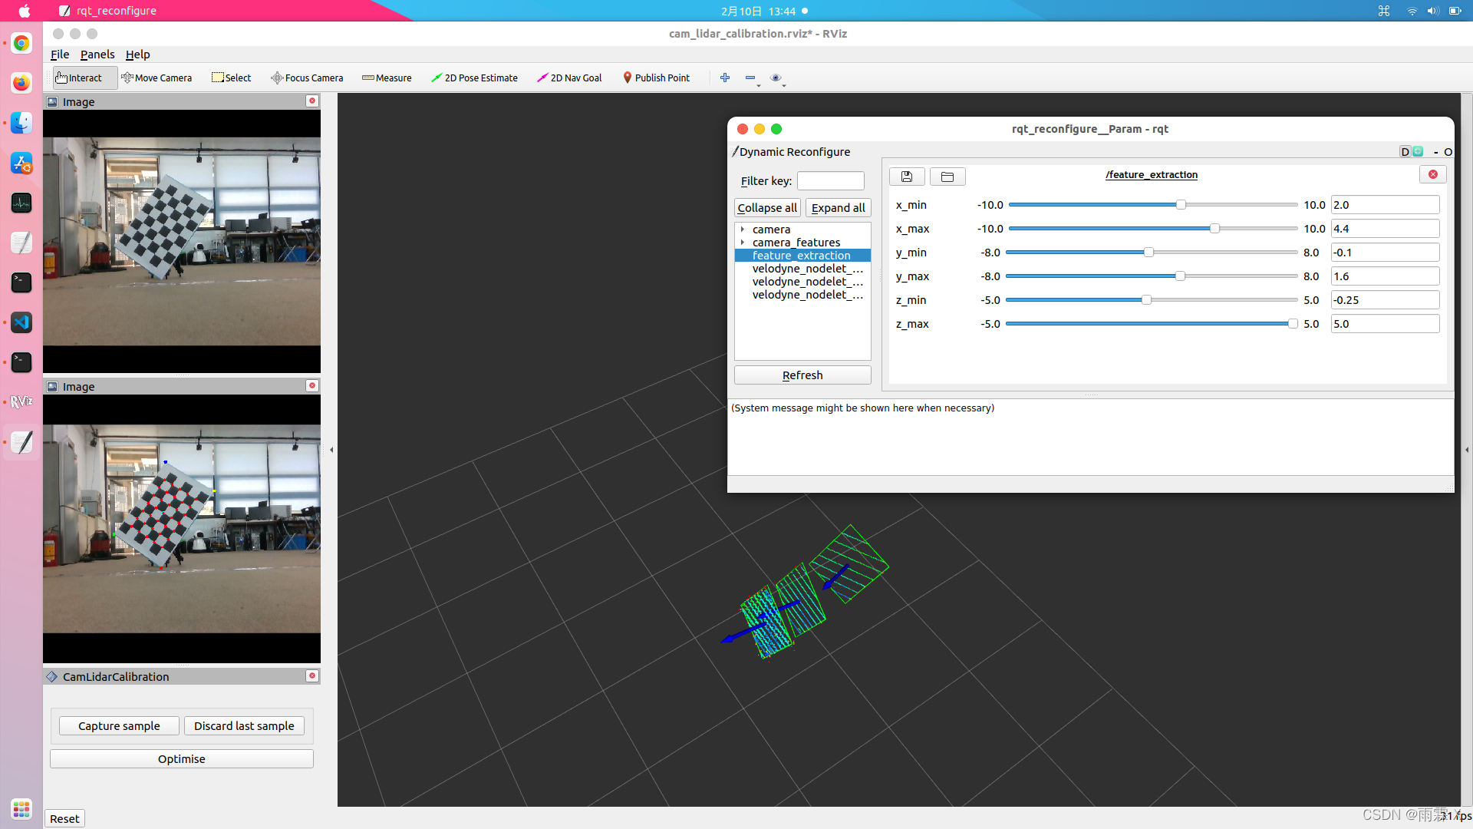Choose the Focus Camera tool
The width and height of the screenshot is (1473, 829).
[x=307, y=78]
